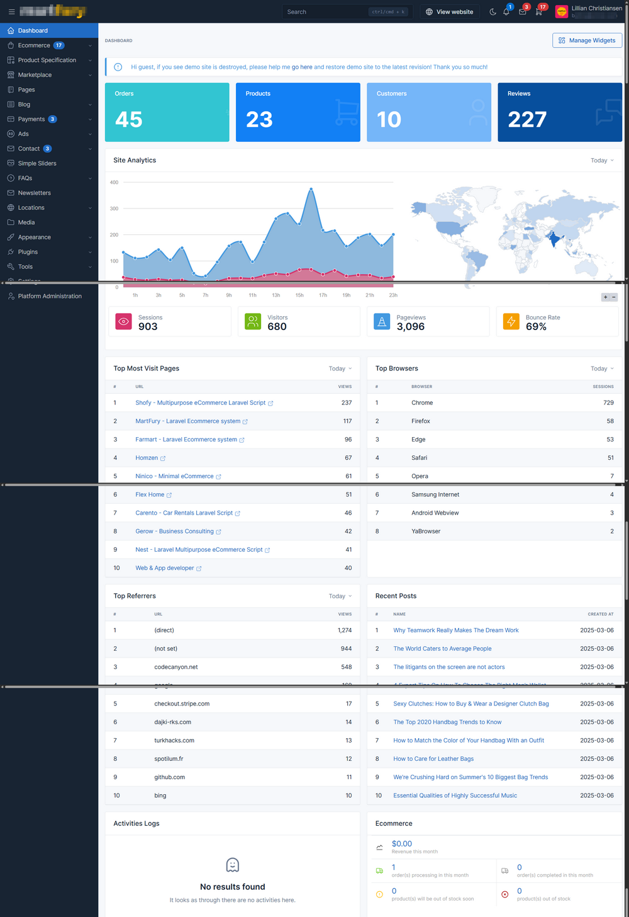Viewport: 629px width, 917px height.
Task: Collapse the sidebar using the hamburger icon
Action: 11,11
